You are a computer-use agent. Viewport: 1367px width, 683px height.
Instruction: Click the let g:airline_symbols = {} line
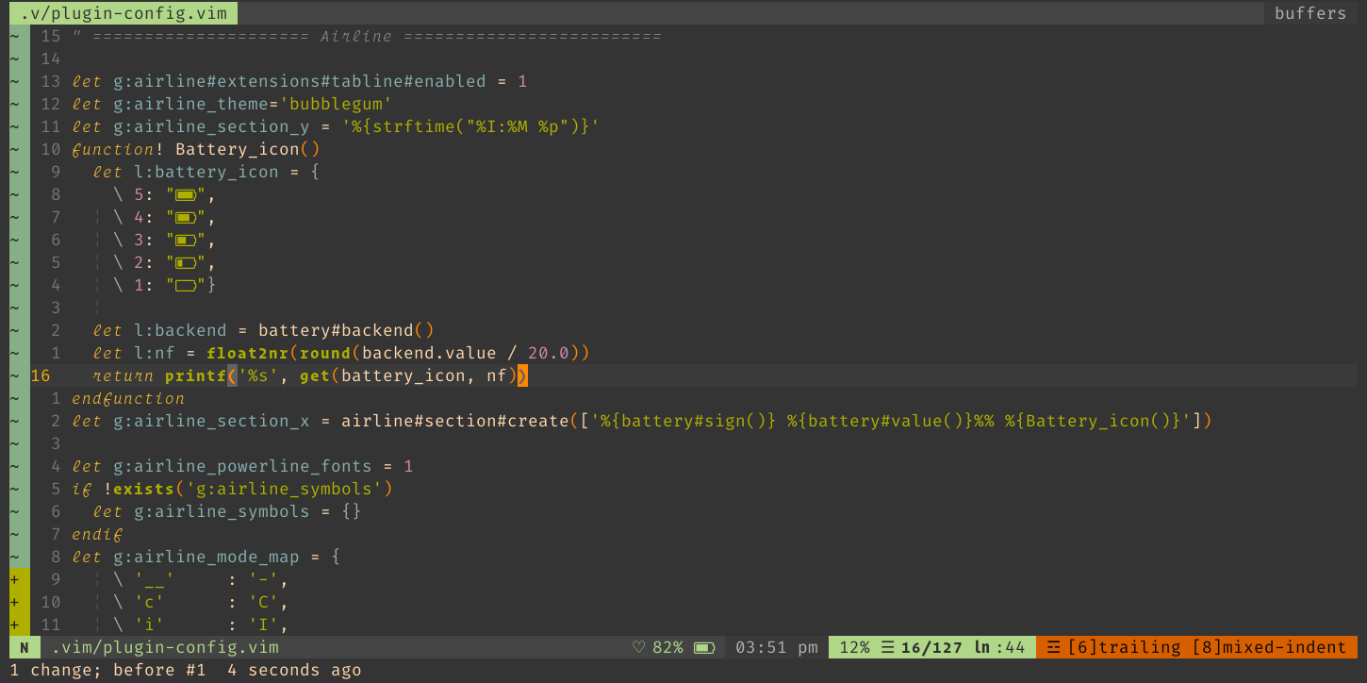(x=227, y=511)
